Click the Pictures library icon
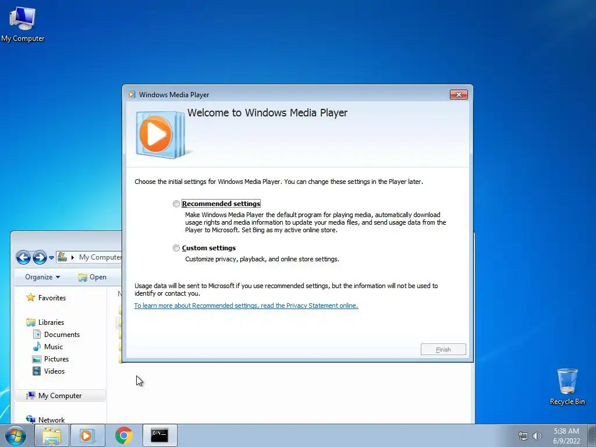The width and height of the screenshot is (596, 447). (37, 359)
